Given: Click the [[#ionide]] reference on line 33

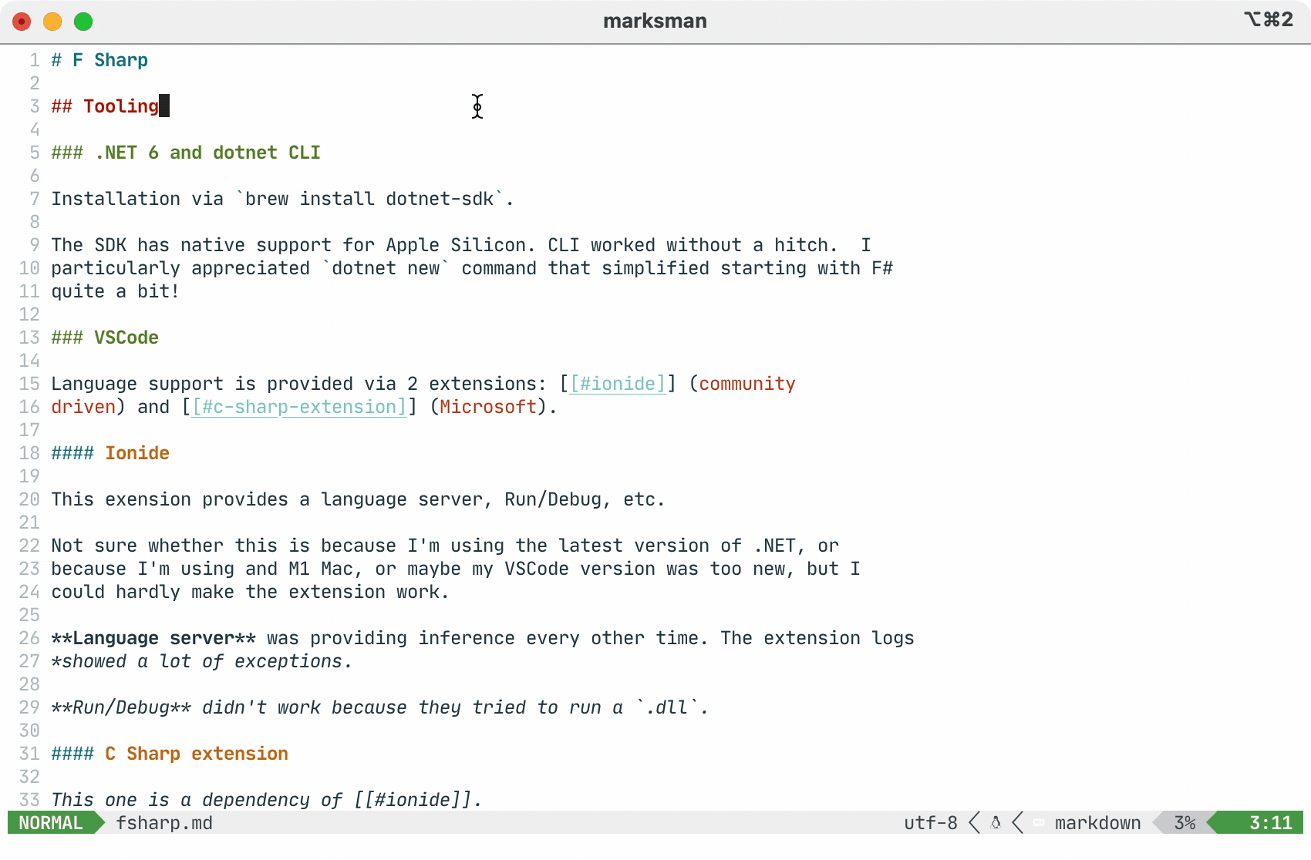Looking at the screenshot, I should pyautogui.click(x=413, y=800).
